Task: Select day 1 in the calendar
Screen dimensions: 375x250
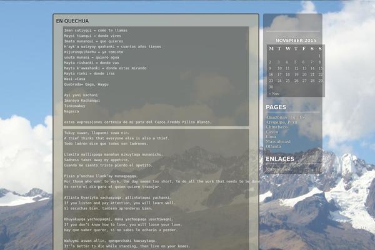Action: pos(319,56)
